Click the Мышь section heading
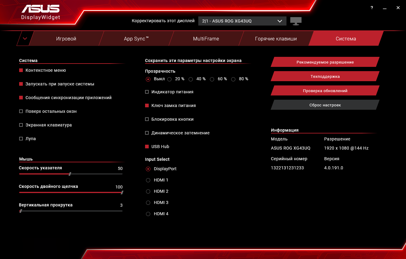 [x=26, y=159]
